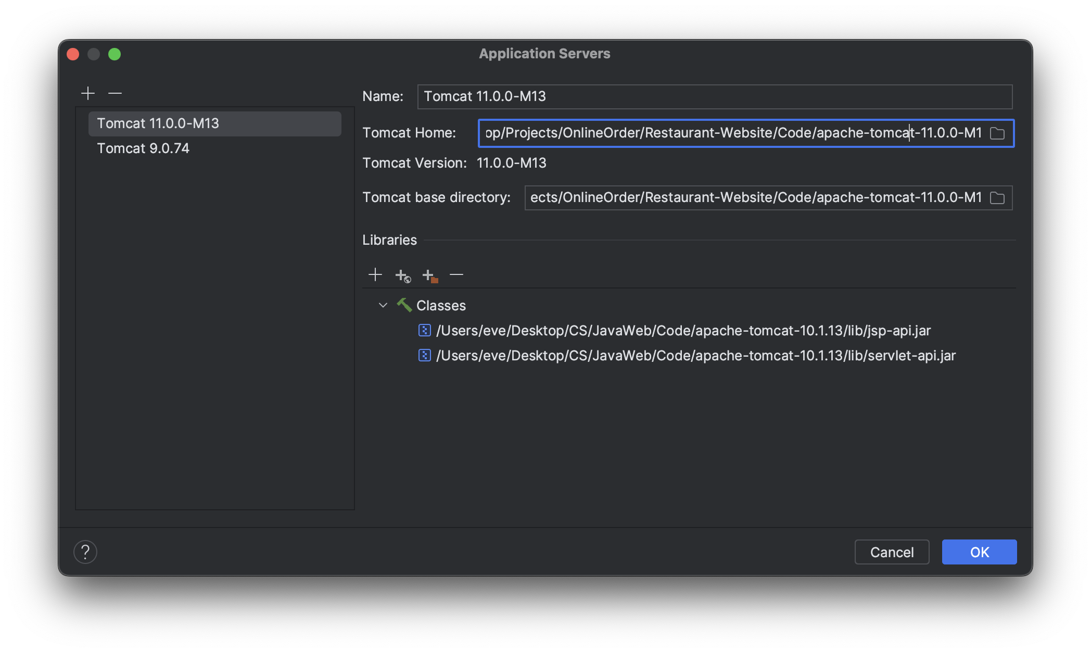The image size is (1091, 653).
Task: Browse for the Tomcat Home folder
Action: pos(998,133)
